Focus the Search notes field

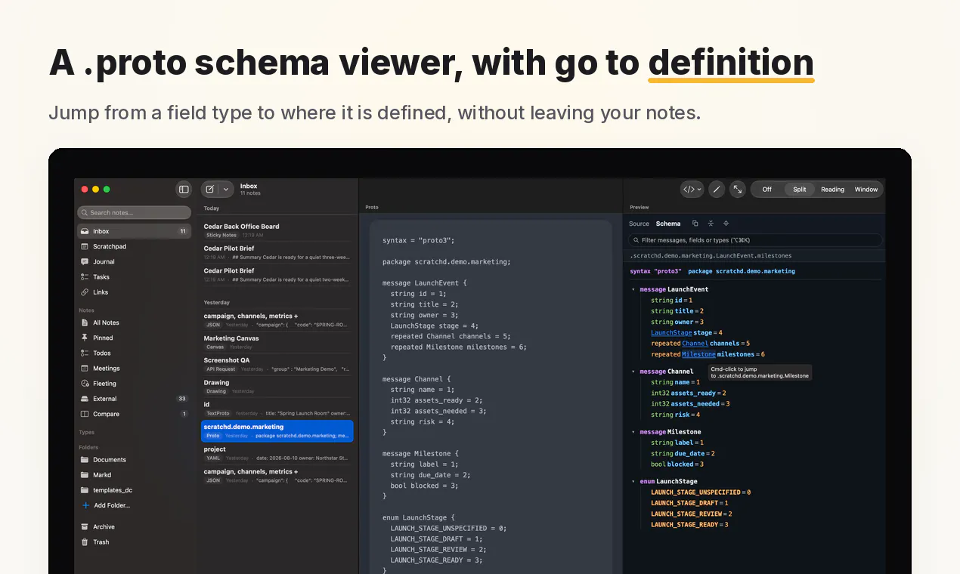tap(135, 213)
